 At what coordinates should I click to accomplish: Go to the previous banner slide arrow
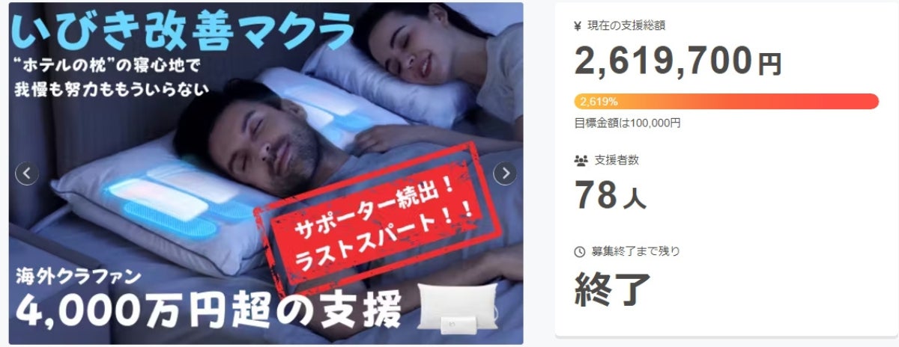pyautogui.click(x=27, y=173)
